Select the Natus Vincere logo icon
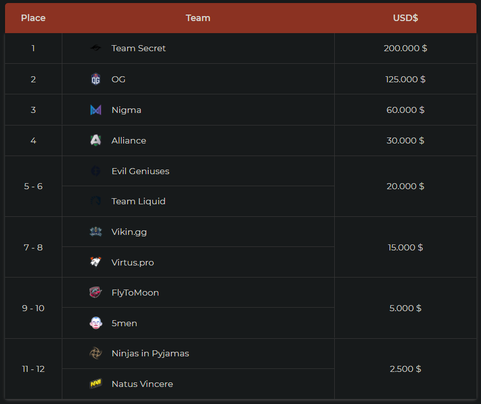The image size is (481, 404). pos(95,384)
